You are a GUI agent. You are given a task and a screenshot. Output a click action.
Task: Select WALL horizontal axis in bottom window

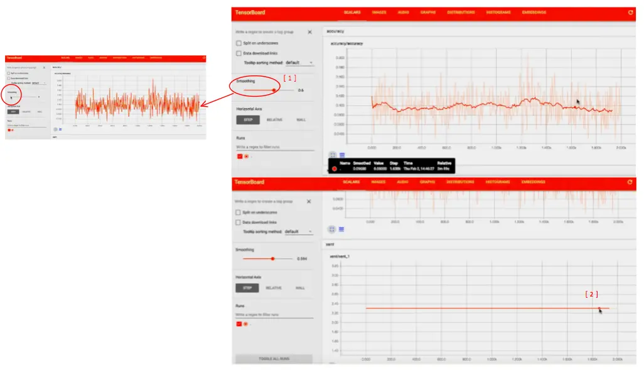[x=300, y=288]
